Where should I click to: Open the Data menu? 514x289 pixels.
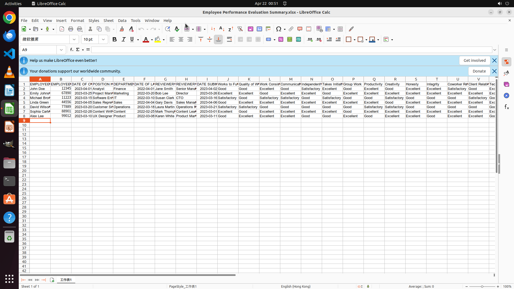[122, 21]
